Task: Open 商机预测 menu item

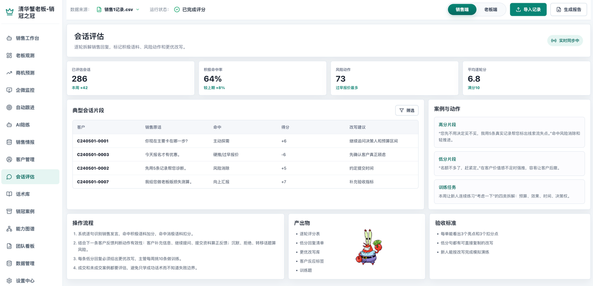Action: [x=30, y=73]
